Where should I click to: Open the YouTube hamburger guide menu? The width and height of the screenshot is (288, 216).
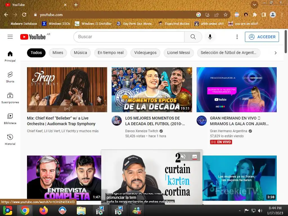pyautogui.click(x=10, y=37)
